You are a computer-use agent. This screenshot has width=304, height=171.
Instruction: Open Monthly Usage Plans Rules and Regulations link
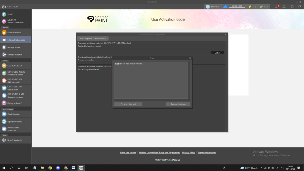click(159, 153)
